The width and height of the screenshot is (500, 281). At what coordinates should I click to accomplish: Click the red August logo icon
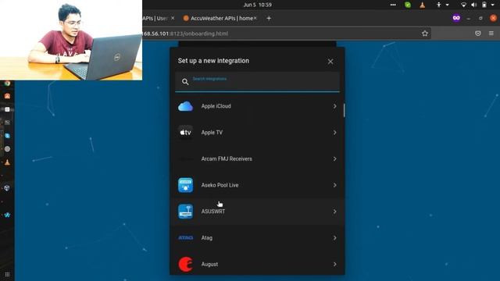pyautogui.click(x=186, y=264)
